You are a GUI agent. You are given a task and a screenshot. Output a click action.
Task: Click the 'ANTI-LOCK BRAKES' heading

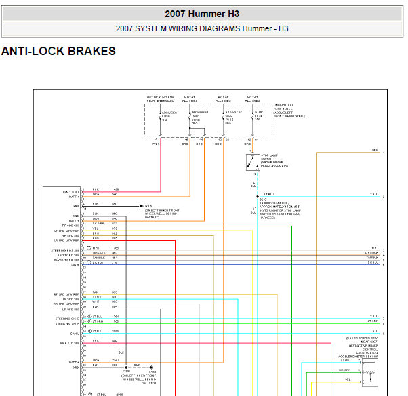58,51
